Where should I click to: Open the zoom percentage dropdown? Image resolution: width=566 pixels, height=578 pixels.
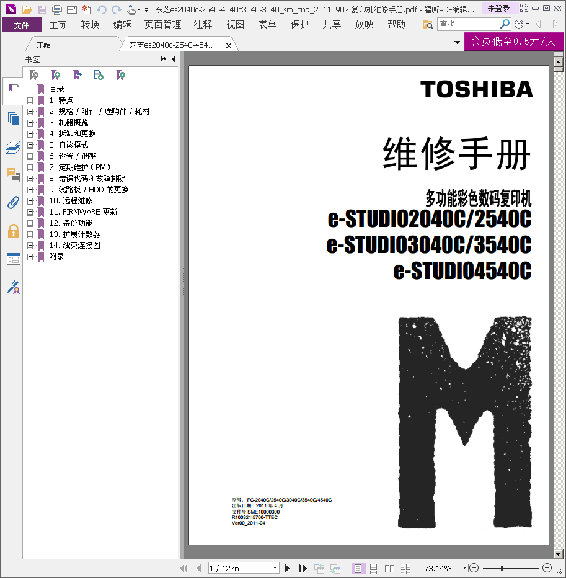[464, 568]
